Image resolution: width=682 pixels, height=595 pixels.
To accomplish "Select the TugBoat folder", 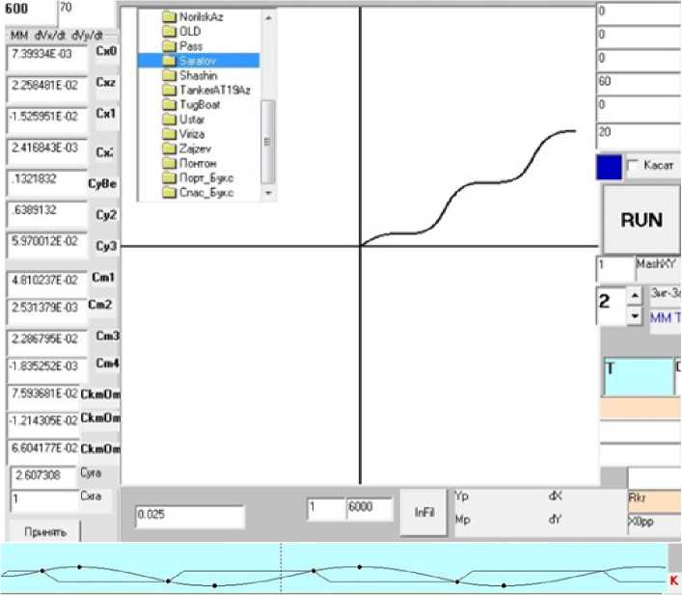I will (191, 105).
